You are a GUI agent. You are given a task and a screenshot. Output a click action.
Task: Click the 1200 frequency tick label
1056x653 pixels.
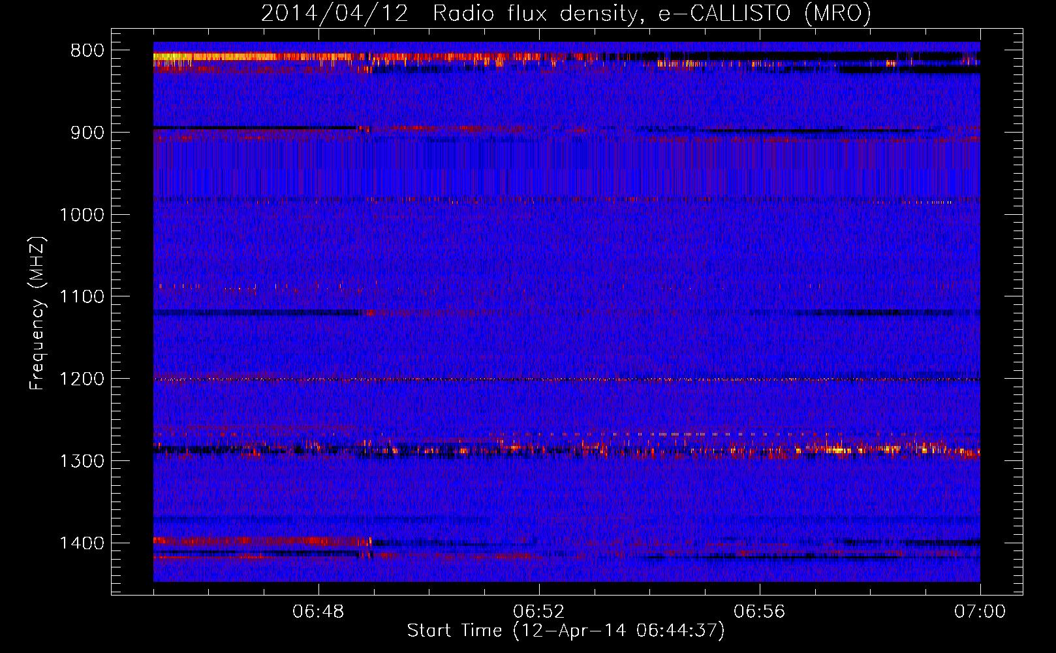(x=82, y=379)
